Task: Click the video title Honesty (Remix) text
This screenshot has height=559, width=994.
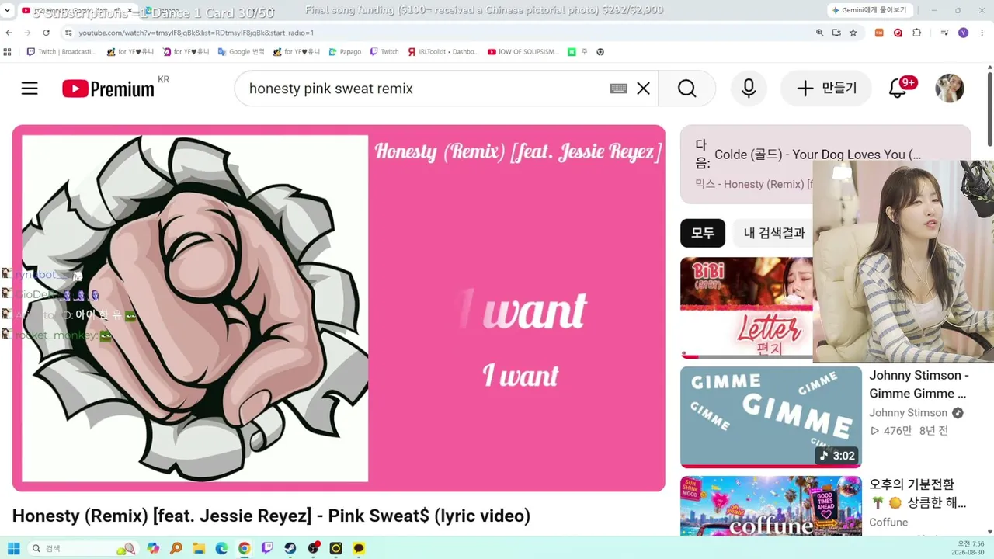Action: (271, 516)
